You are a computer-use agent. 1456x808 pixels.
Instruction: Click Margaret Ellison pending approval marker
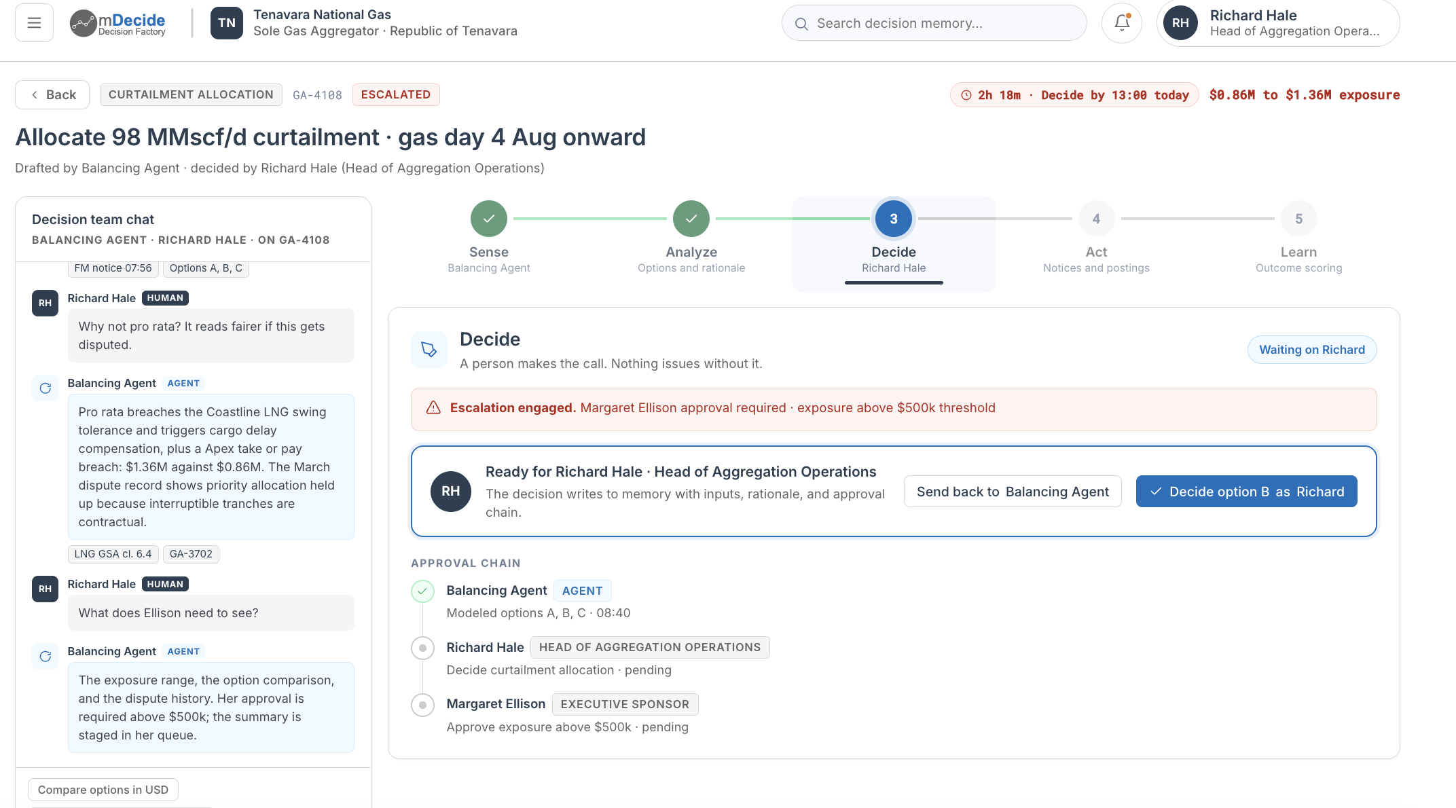[422, 705]
